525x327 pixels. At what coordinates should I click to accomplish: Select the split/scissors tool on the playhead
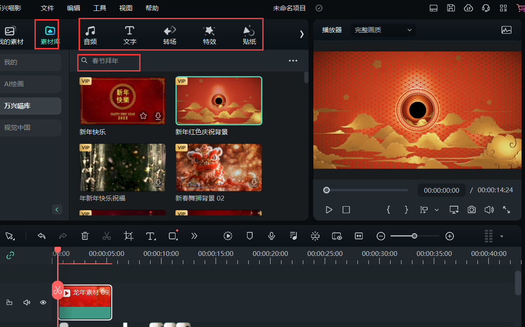(57, 290)
